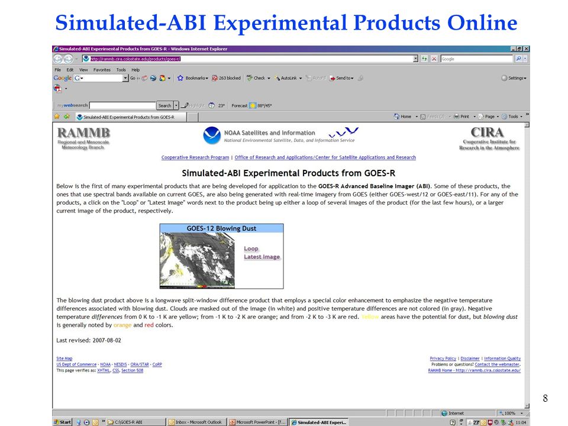Click the Section 508 footer link
Screen dimensions: 568x426
click(132, 370)
